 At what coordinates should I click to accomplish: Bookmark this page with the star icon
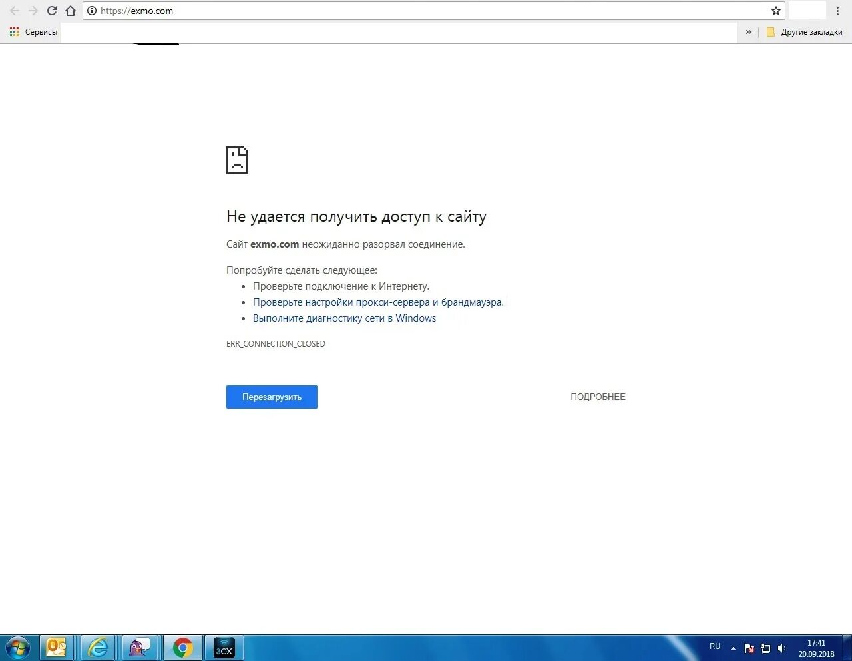tap(776, 11)
